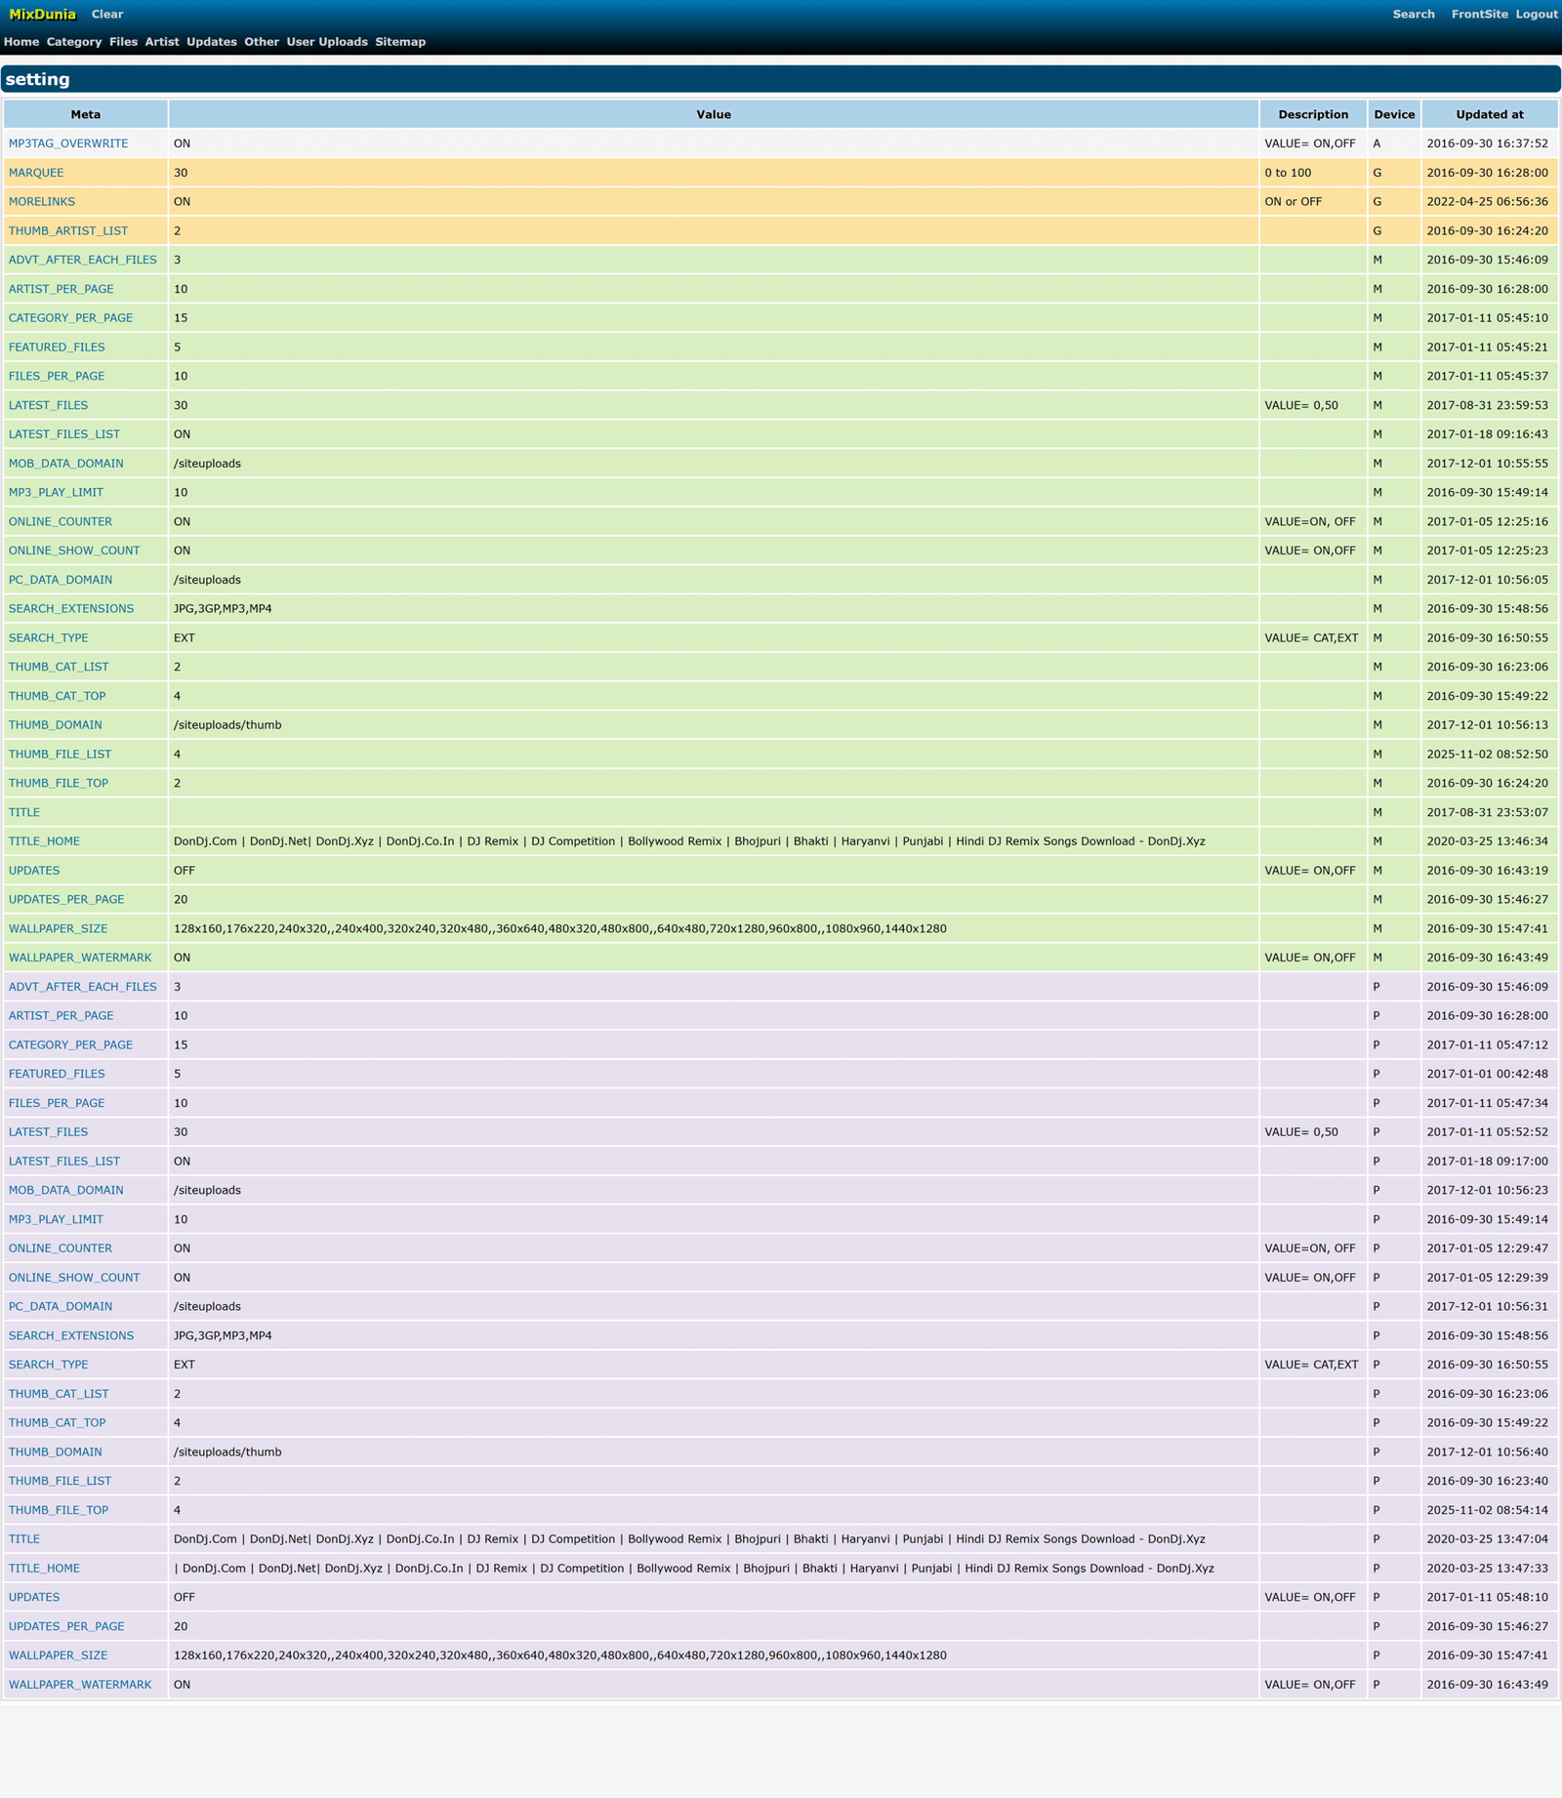Go to User Uploads in the menu
The height and width of the screenshot is (1798, 1562).
tap(327, 42)
